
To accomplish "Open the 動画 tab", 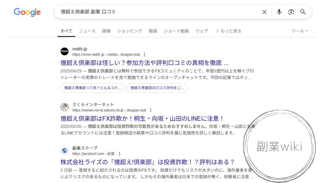I will pos(153,31).
